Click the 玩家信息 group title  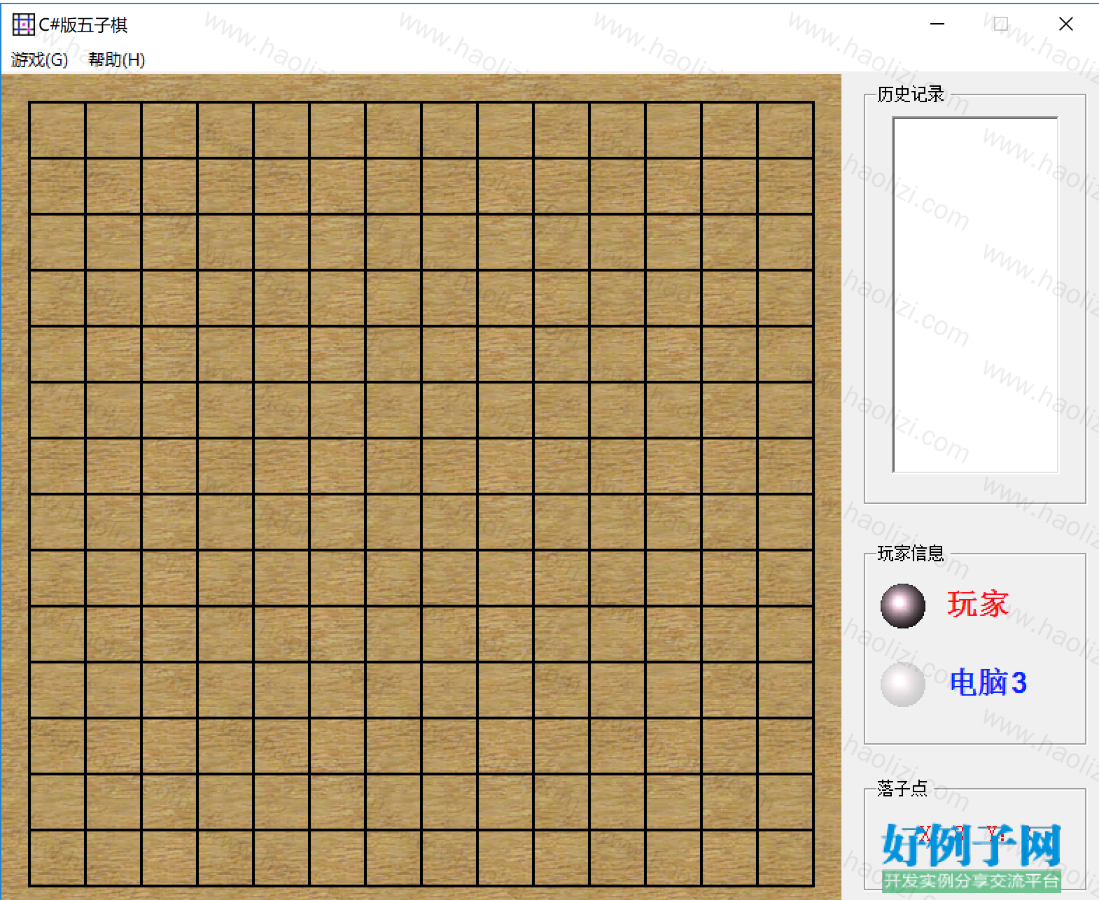(x=910, y=554)
